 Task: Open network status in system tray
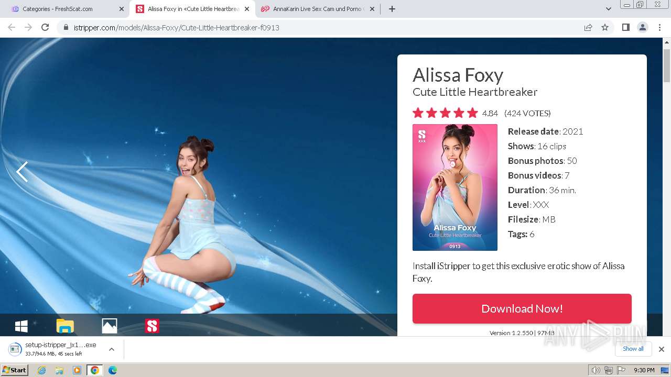tap(608, 370)
